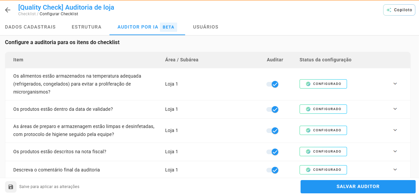The image size is (419, 195).
Task: Click the Auditar column header
Action: click(x=275, y=60)
